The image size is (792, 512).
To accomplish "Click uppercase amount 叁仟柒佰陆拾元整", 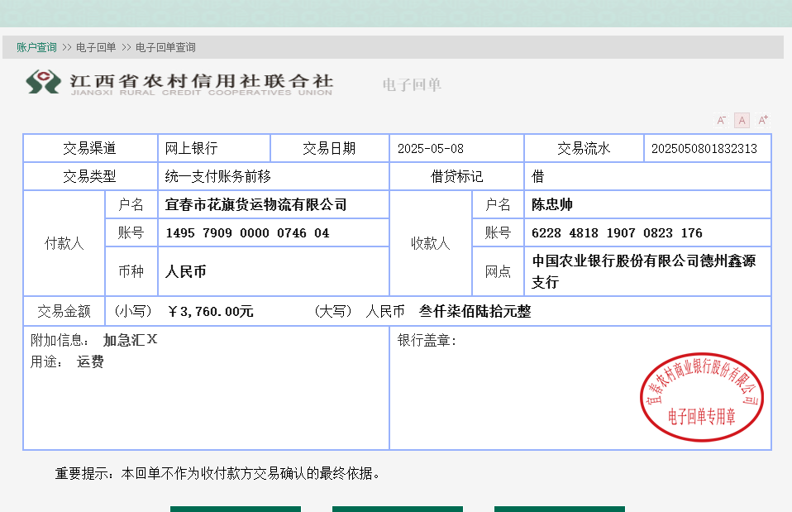I will click(x=475, y=311).
